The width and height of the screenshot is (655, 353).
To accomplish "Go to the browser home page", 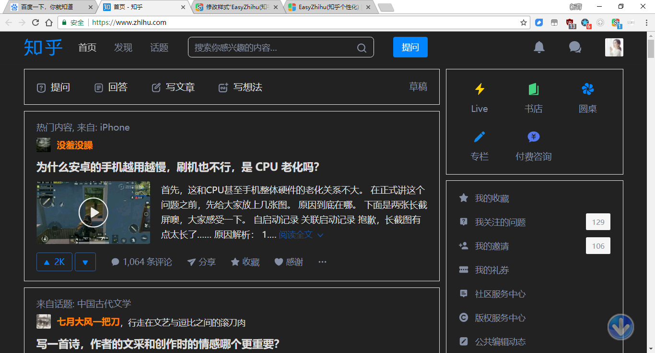I will tap(49, 22).
